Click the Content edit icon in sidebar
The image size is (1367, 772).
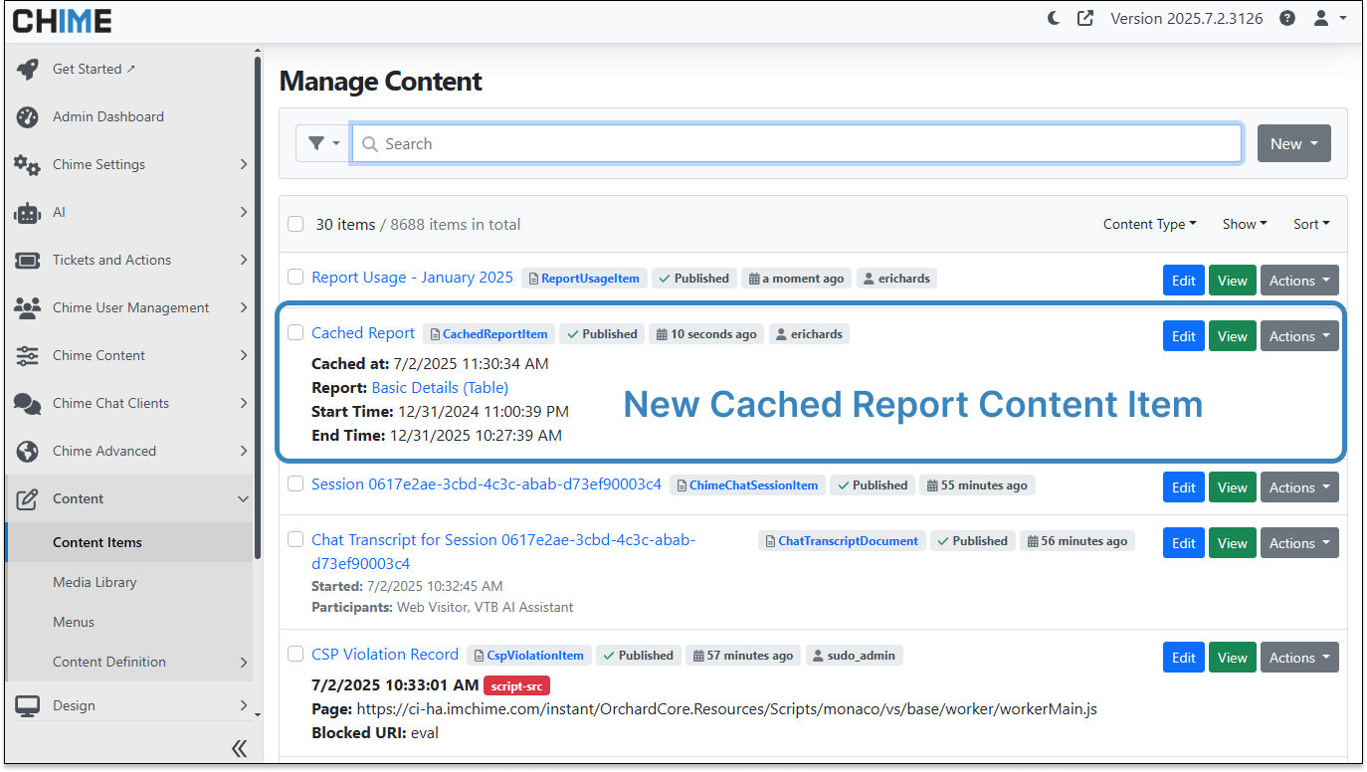coord(28,498)
